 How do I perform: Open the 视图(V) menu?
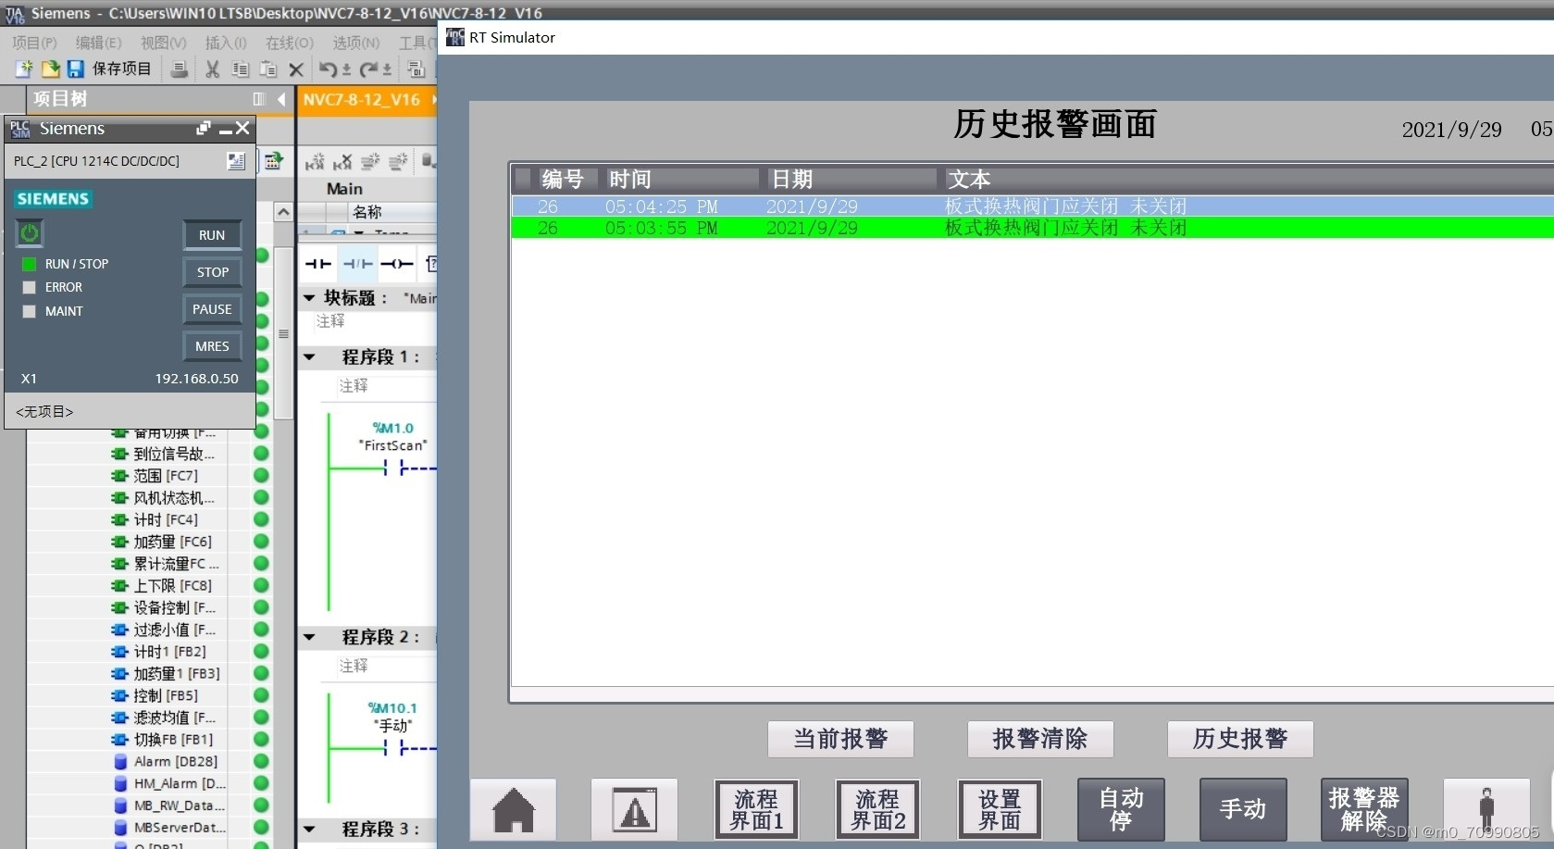(x=163, y=43)
